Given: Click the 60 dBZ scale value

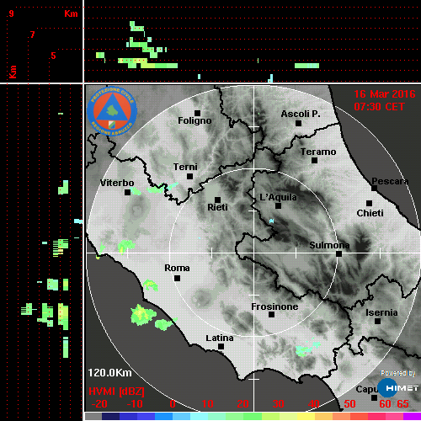Looking at the screenshot, I should (x=385, y=404).
